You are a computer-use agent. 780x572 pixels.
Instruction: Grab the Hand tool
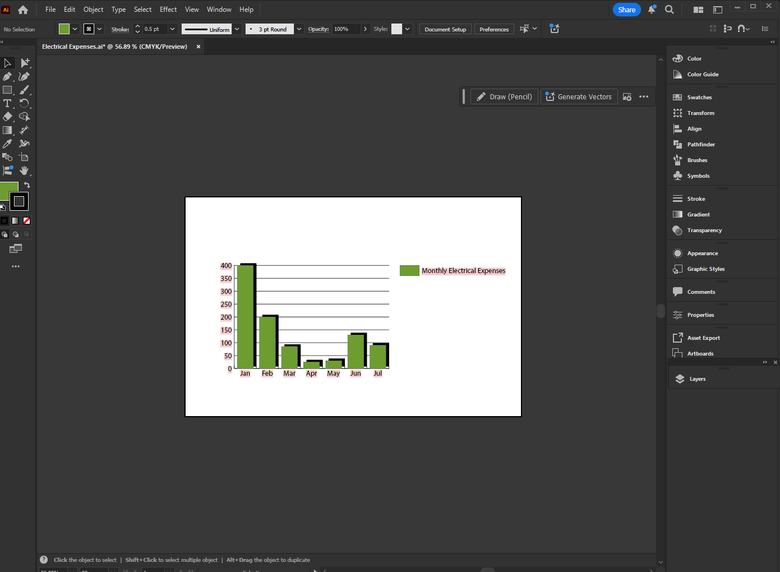pyautogui.click(x=24, y=170)
